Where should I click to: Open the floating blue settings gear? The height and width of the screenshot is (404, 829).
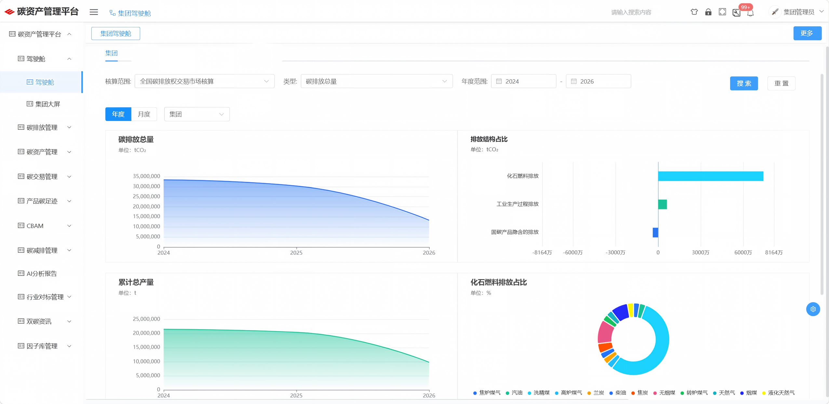(x=813, y=309)
